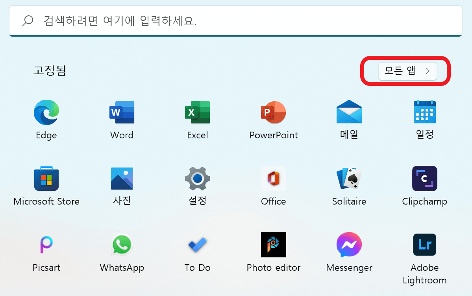Start a game of Solitaire
472x296 pixels.
pyautogui.click(x=349, y=179)
